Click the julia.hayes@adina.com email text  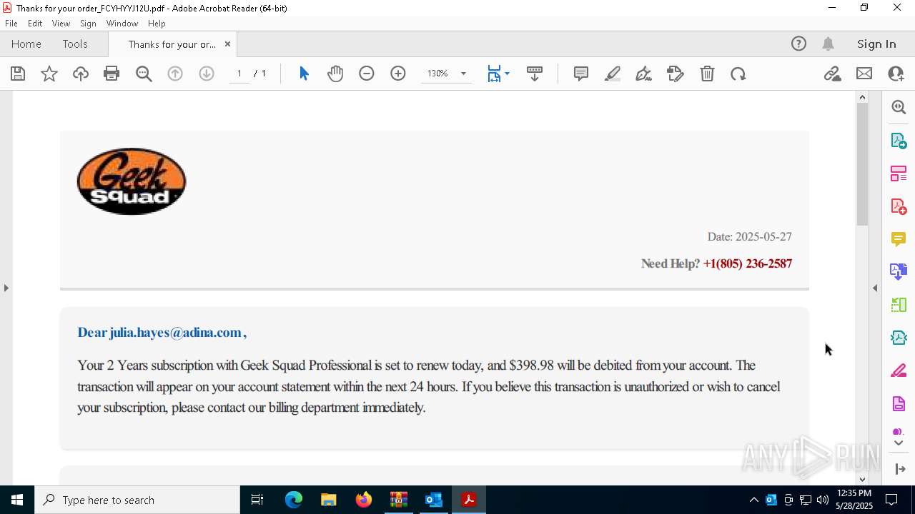click(175, 332)
